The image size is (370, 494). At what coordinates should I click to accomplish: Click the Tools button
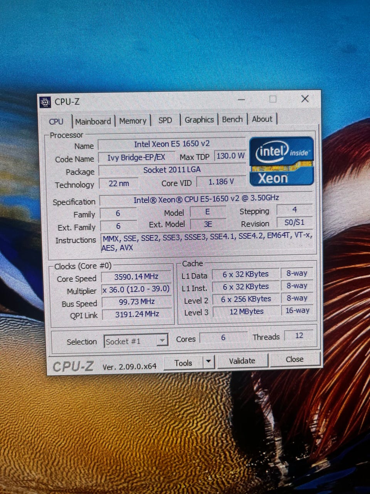183,363
